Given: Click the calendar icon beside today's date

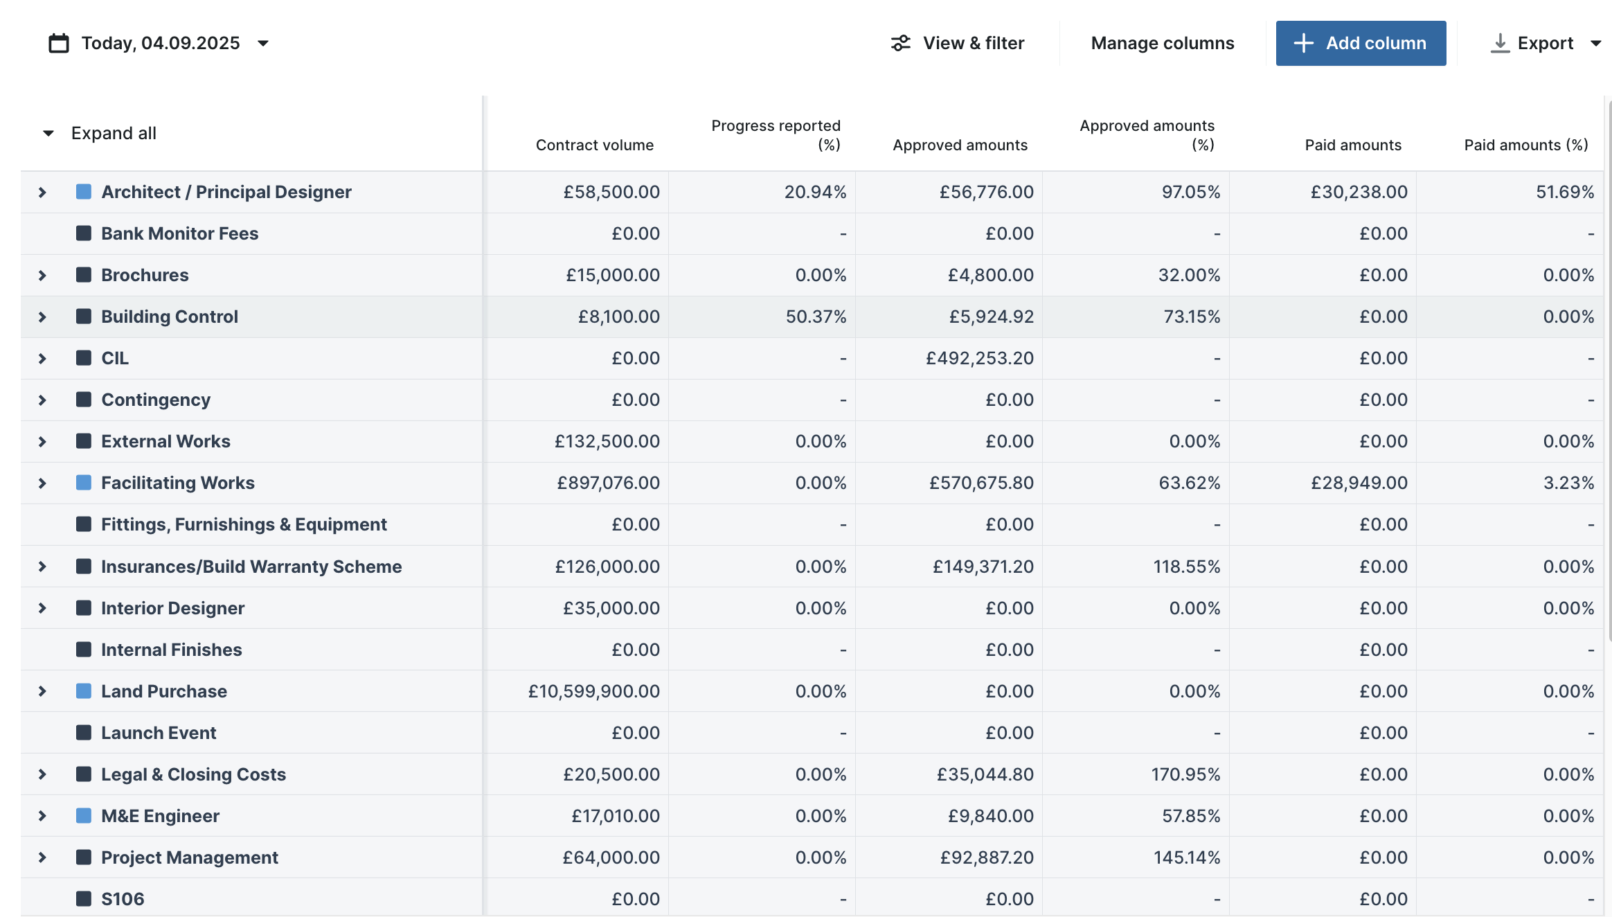Looking at the screenshot, I should pos(59,43).
